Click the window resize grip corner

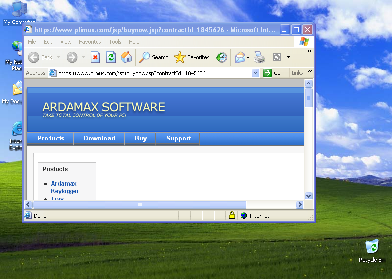click(x=310, y=217)
